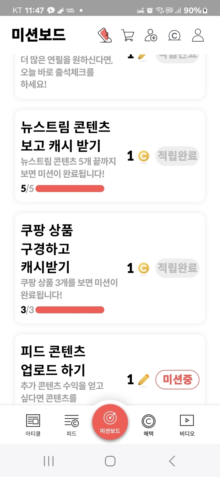This screenshot has height=477, width=220.
Task: Click the 5/5 red progress bar
Action: pyautogui.click(x=70, y=189)
